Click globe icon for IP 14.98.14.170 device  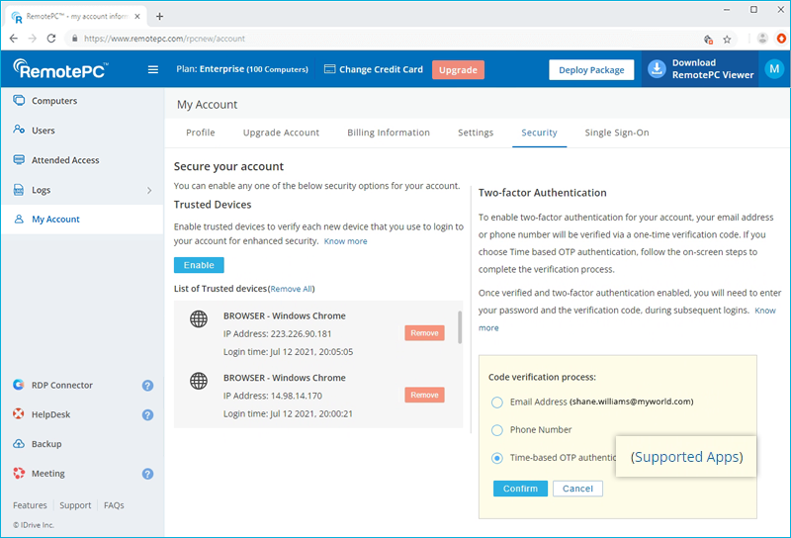(x=199, y=381)
